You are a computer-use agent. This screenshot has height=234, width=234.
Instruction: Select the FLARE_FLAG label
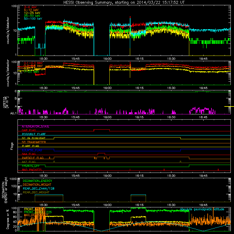click(30, 146)
